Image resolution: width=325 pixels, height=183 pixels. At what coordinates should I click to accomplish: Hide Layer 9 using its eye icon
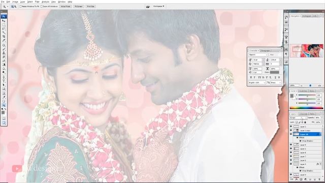pyautogui.click(x=291, y=145)
